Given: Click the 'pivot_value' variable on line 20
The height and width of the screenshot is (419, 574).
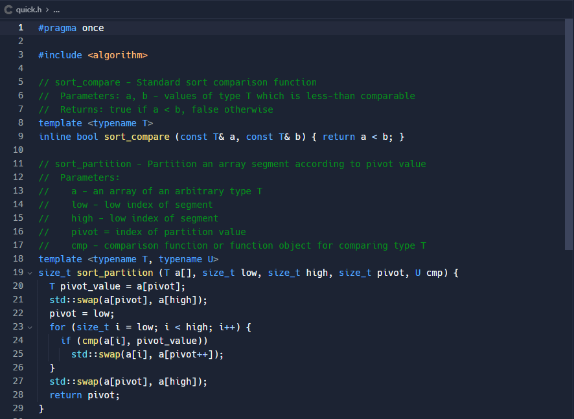Looking at the screenshot, I should (x=91, y=286).
